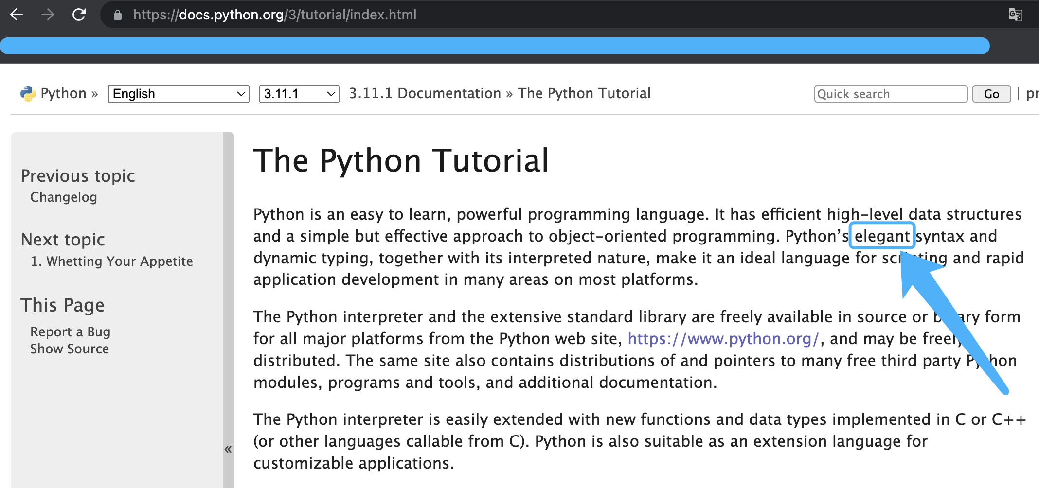1039x488 pixels.
Task: Click the browser back arrow
Action: click(17, 15)
